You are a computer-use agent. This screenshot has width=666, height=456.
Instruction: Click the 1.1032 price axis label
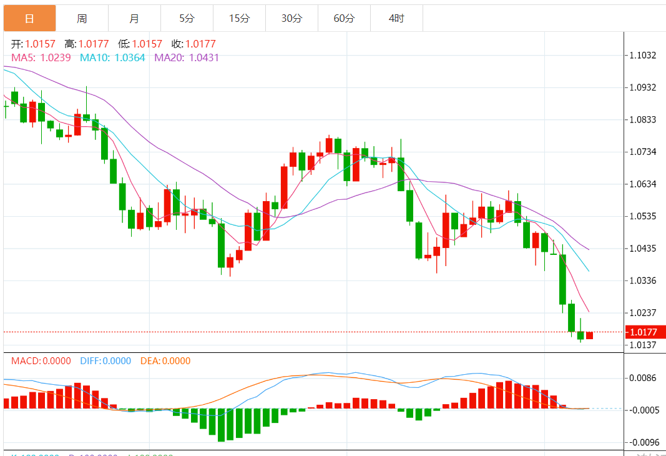pyautogui.click(x=643, y=55)
